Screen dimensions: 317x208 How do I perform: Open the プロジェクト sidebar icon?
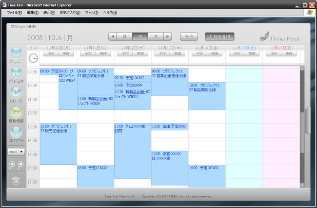(x=16, y=72)
